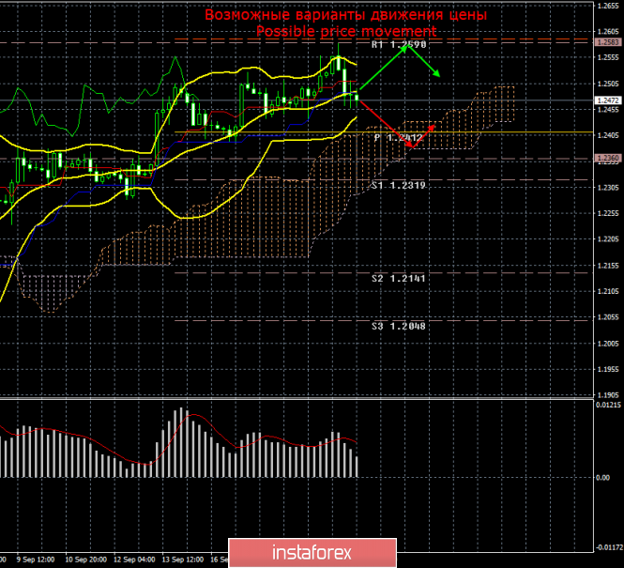Viewport: 624px width, 568px height.
Task: Click the current price tag 1.2472
Action: click(x=607, y=100)
